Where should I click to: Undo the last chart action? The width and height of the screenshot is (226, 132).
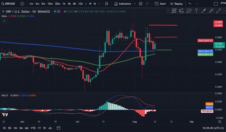[190, 4]
